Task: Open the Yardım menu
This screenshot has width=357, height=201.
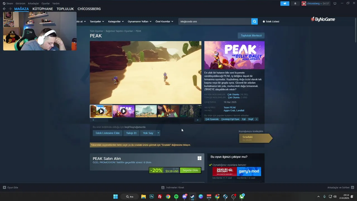Action: (x=56, y=3)
